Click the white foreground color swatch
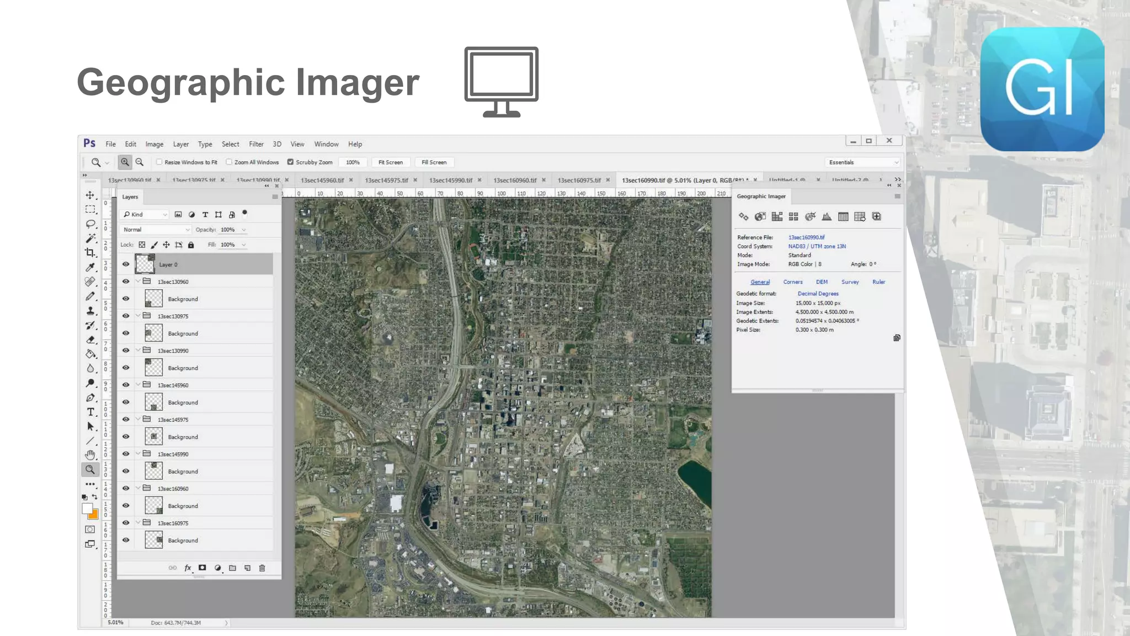The height and width of the screenshot is (636, 1130). [87, 509]
